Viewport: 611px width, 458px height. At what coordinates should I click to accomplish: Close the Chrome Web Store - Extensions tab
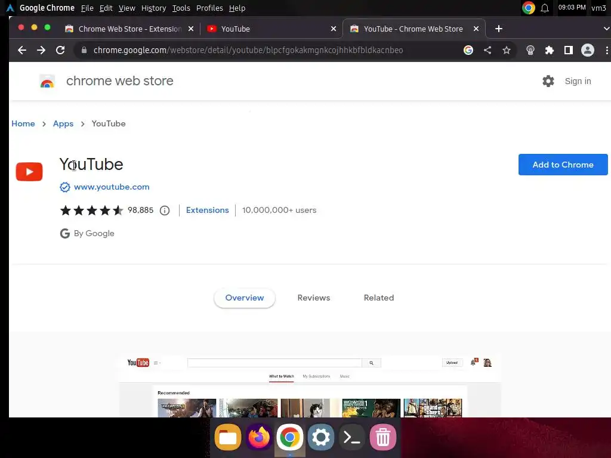pos(191,29)
